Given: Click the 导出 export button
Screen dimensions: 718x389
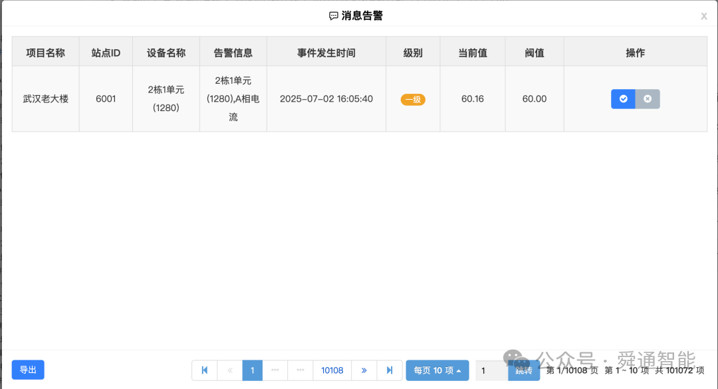Looking at the screenshot, I should pos(27,370).
